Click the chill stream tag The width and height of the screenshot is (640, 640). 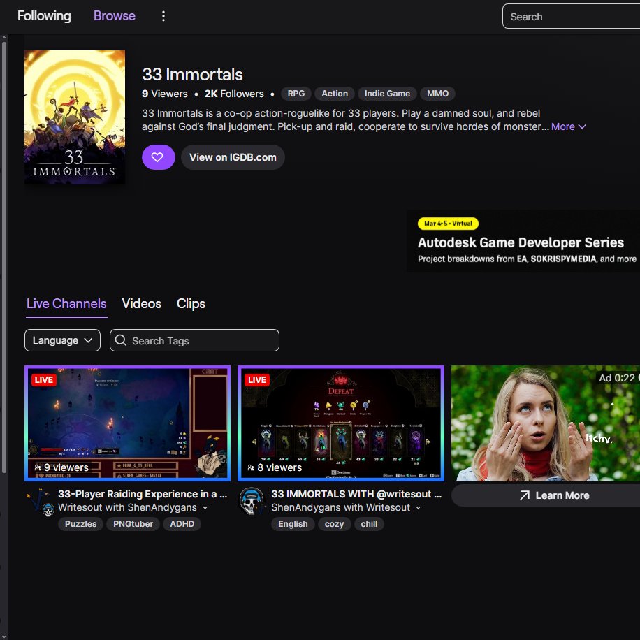click(x=369, y=524)
